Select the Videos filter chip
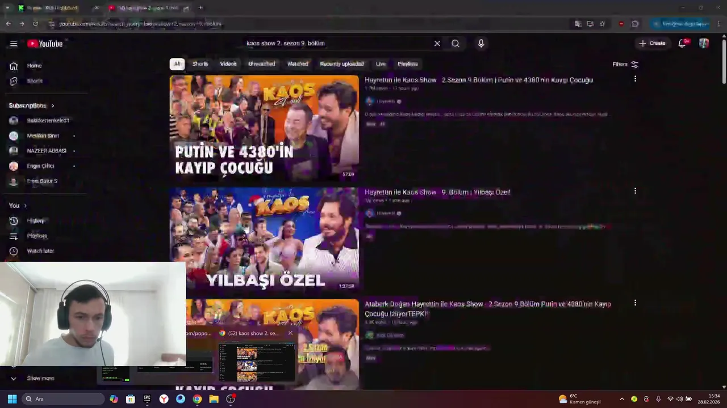Screen dimensions: 727x408 [x=228, y=64]
